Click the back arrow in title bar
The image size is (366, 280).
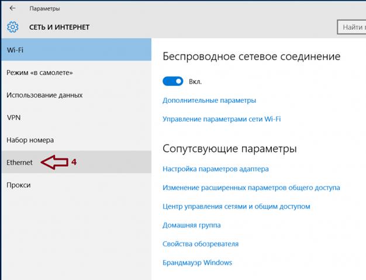click(13, 9)
